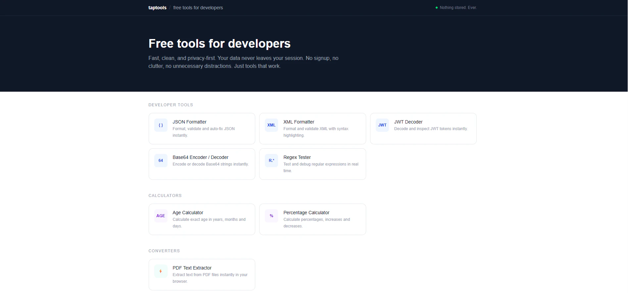Click the CONVERTERS section heading
Screen dimensions: 628x293
point(164,251)
